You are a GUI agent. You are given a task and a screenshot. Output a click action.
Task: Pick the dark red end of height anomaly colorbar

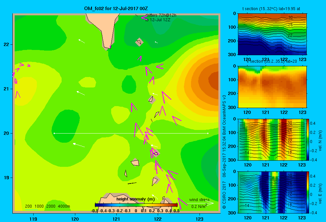(176, 205)
